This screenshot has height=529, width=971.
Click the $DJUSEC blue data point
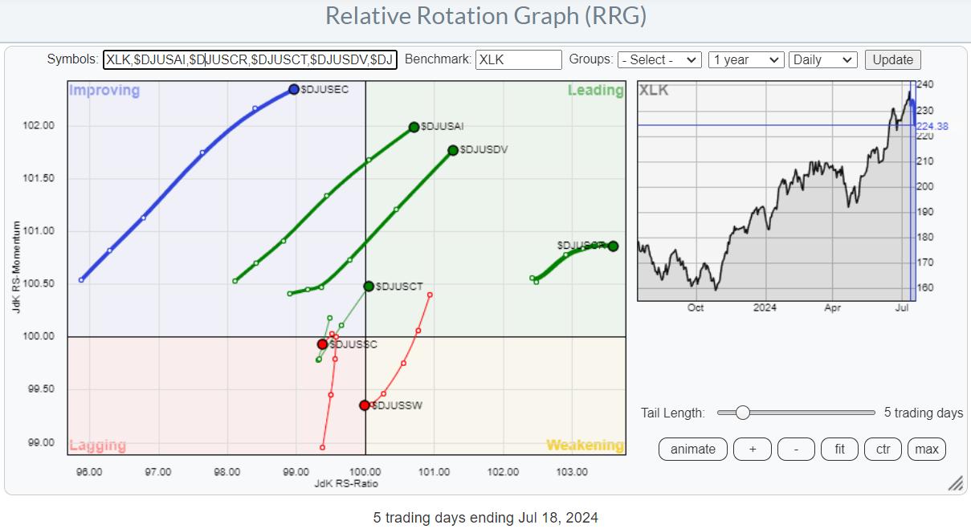click(294, 89)
